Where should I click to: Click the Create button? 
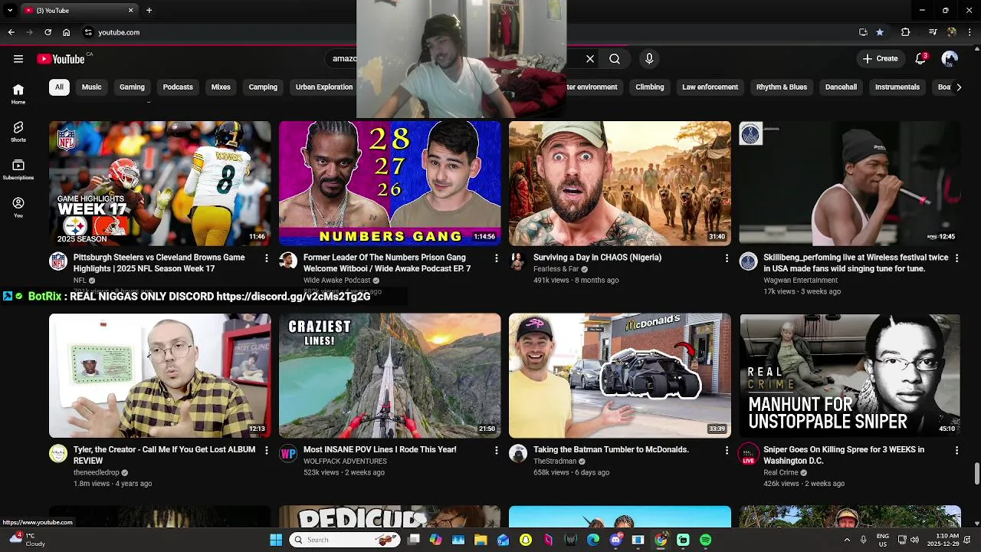[x=880, y=59]
